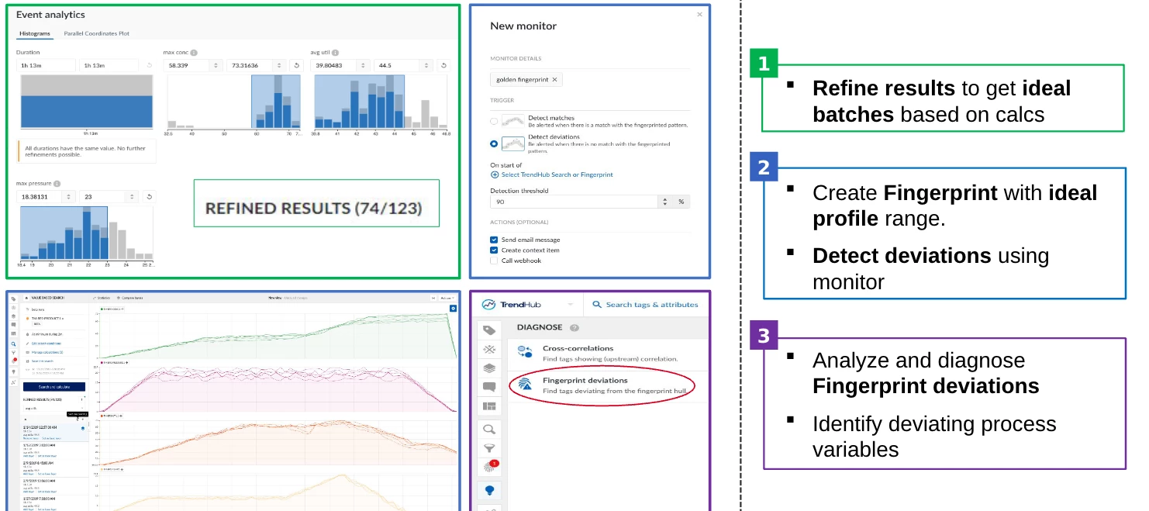Open the comment bubble icon in TrendHub sidebar
Screen dimensions: 1149x511
tap(489, 387)
